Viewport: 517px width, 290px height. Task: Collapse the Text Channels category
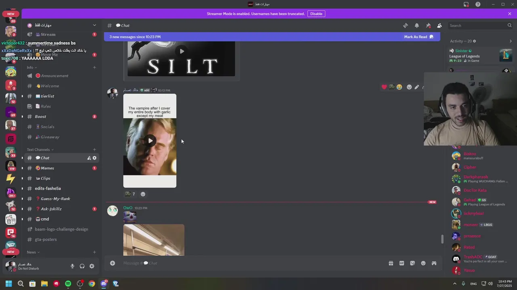tap(40, 150)
